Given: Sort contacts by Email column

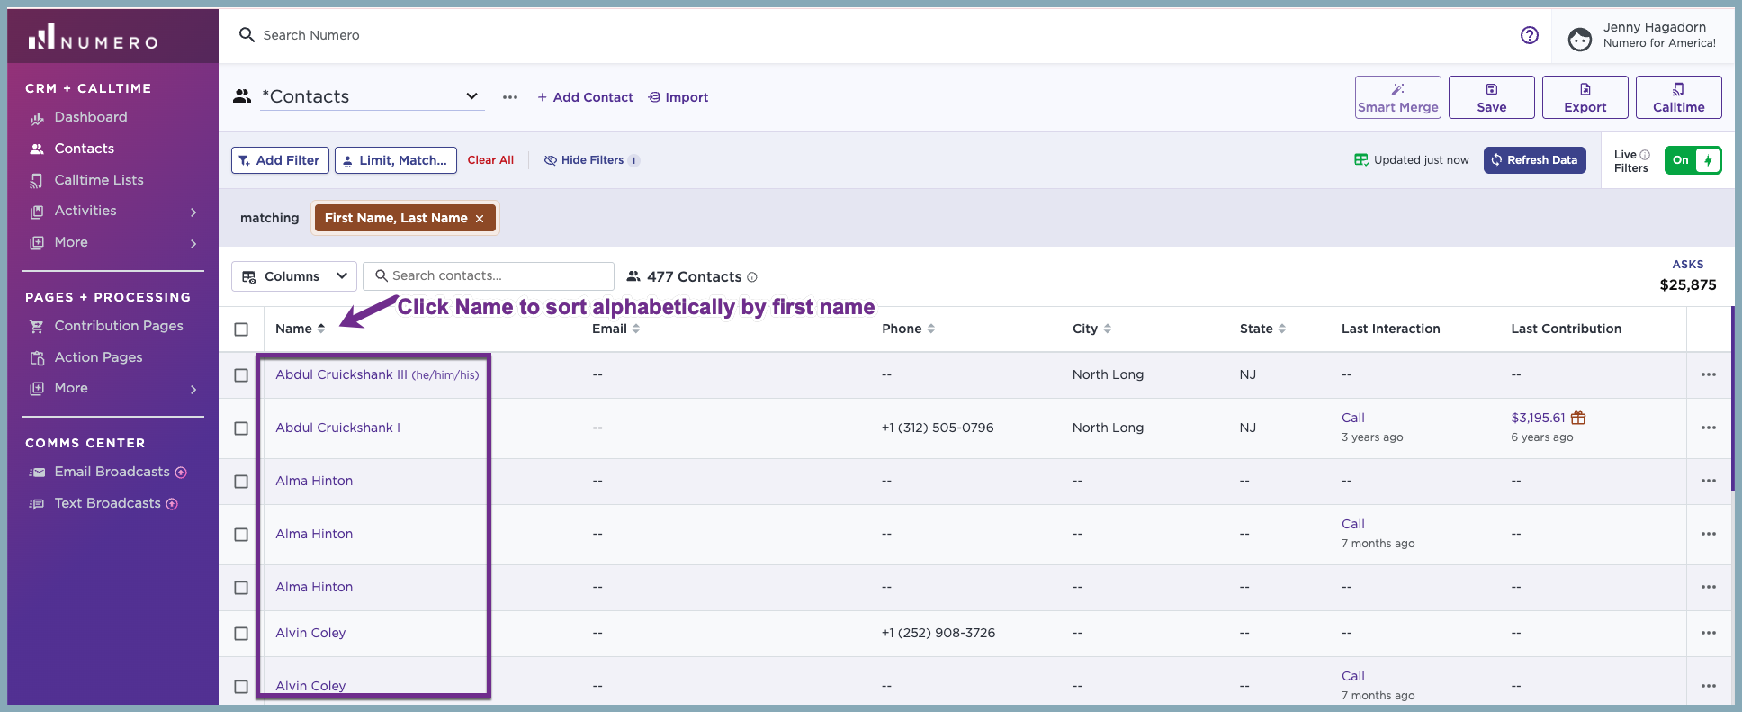Looking at the screenshot, I should [x=615, y=329].
